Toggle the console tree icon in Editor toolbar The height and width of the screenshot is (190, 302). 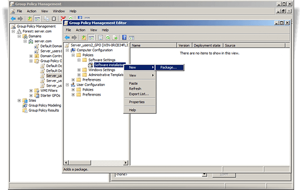[x=92, y=37]
